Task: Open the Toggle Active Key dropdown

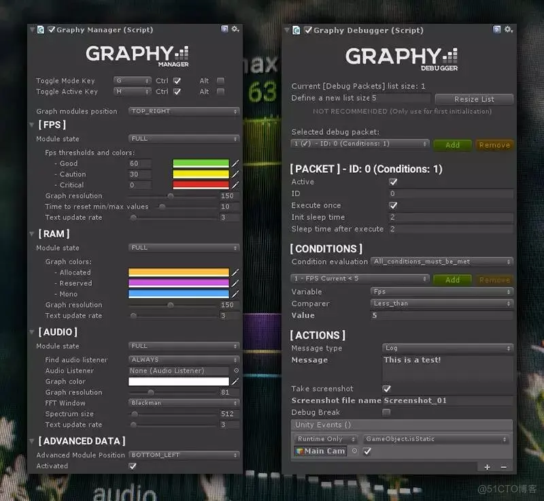Action: tap(132, 91)
